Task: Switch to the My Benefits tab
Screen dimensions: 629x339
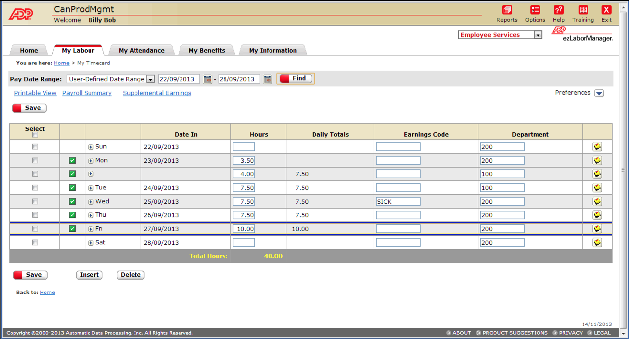Action: click(x=207, y=50)
